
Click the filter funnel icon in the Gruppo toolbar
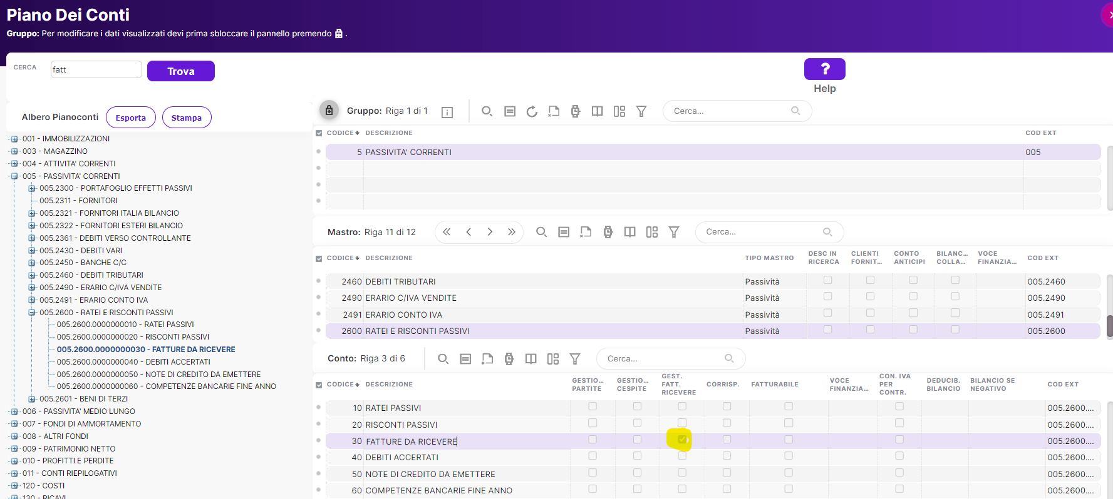641,111
